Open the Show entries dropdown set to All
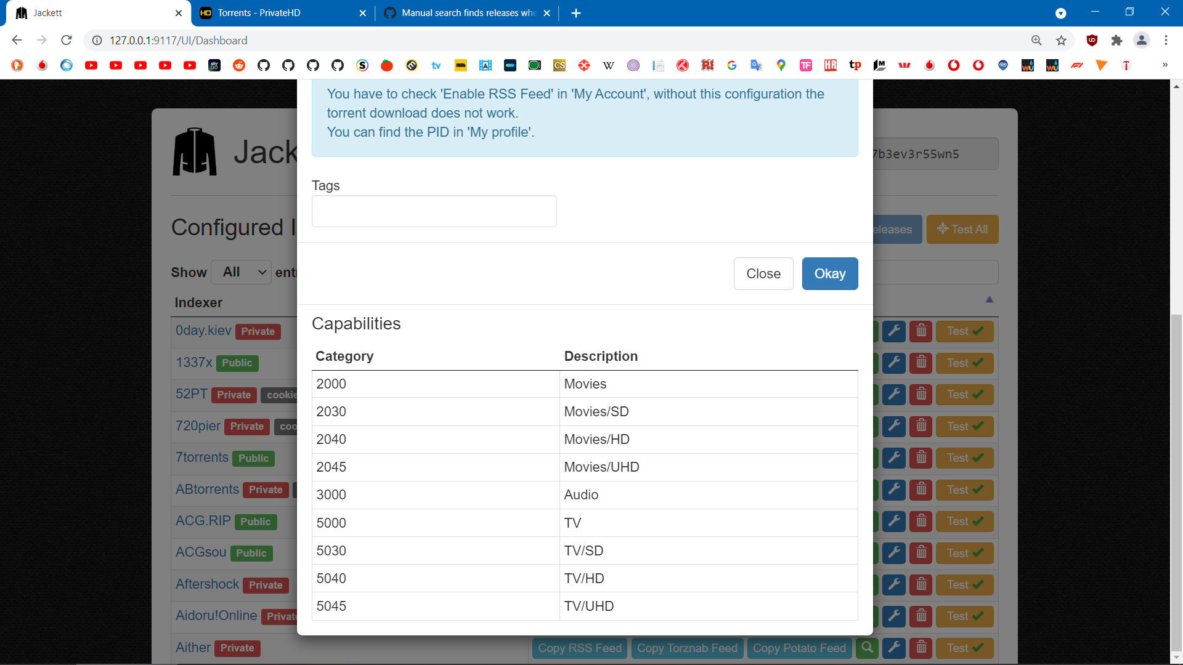This screenshot has height=665, width=1183. tap(241, 272)
